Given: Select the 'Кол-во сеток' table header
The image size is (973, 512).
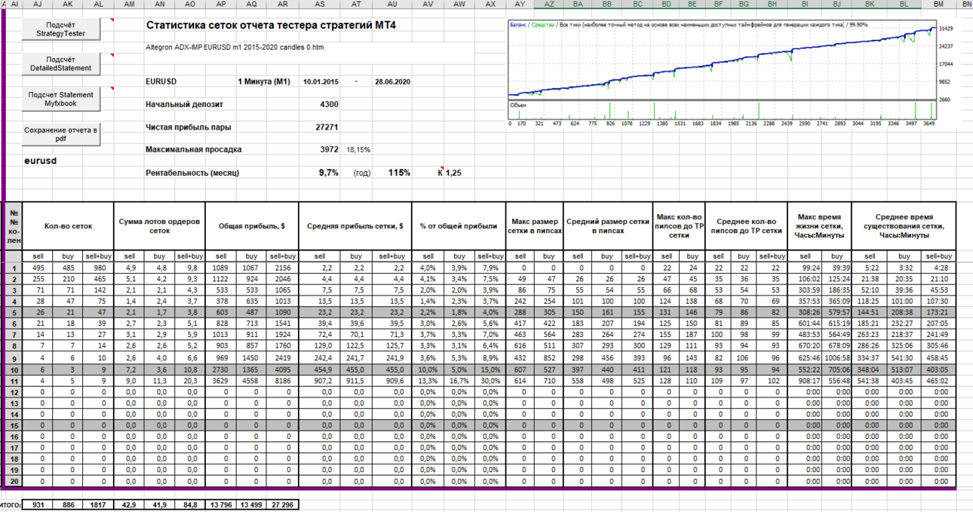Looking at the screenshot, I should [68, 225].
